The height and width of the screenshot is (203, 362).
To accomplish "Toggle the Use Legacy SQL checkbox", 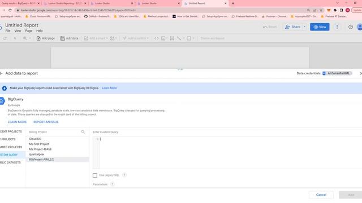I will tap(95, 175).
